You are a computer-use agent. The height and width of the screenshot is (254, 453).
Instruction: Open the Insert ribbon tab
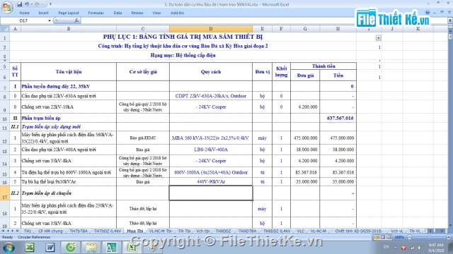43,13
